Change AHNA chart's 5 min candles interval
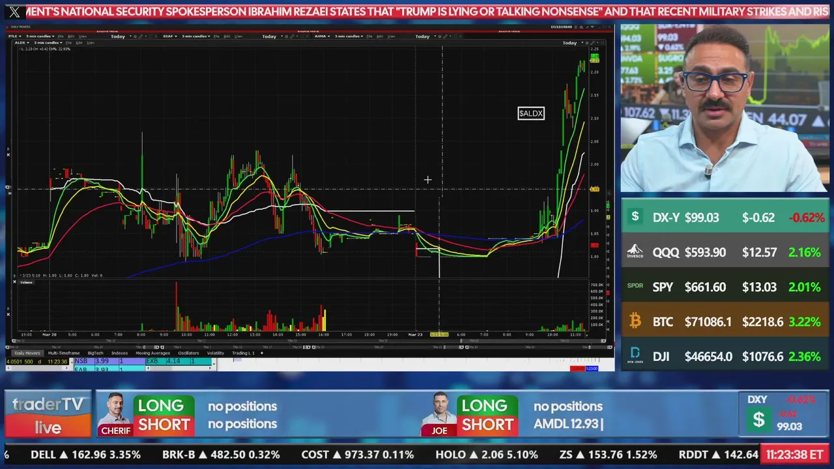The height and width of the screenshot is (469, 834). click(349, 36)
